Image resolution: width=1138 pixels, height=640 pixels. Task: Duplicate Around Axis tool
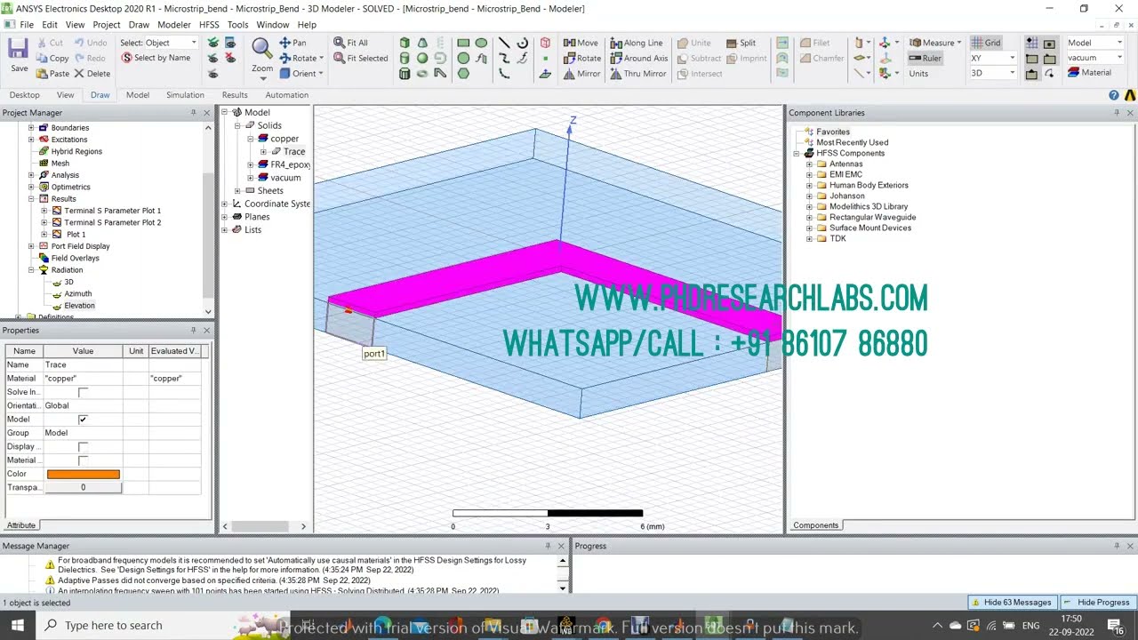[638, 58]
